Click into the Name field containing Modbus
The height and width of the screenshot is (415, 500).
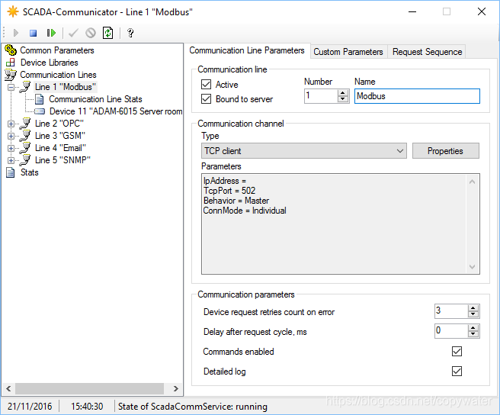(x=417, y=96)
